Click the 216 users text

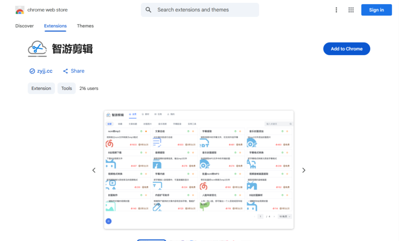point(89,89)
